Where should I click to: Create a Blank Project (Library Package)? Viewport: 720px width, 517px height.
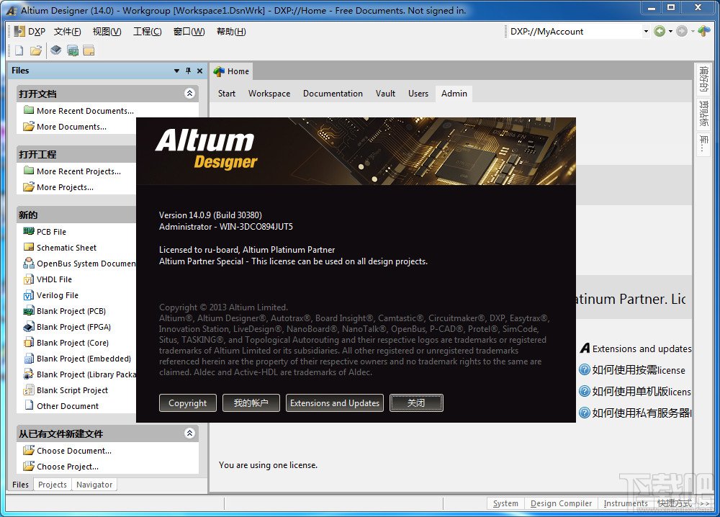[x=86, y=374]
